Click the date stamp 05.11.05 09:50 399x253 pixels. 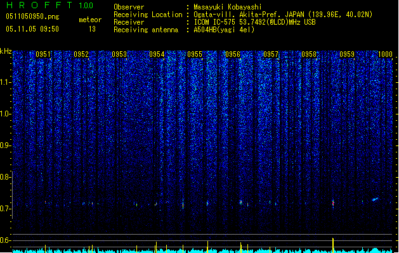point(32,29)
